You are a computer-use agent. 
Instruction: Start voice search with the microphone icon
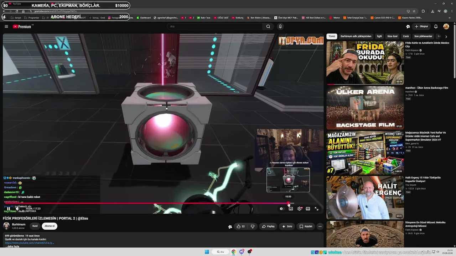click(280, 26)
